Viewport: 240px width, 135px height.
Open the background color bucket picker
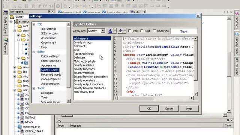[121, 31]
